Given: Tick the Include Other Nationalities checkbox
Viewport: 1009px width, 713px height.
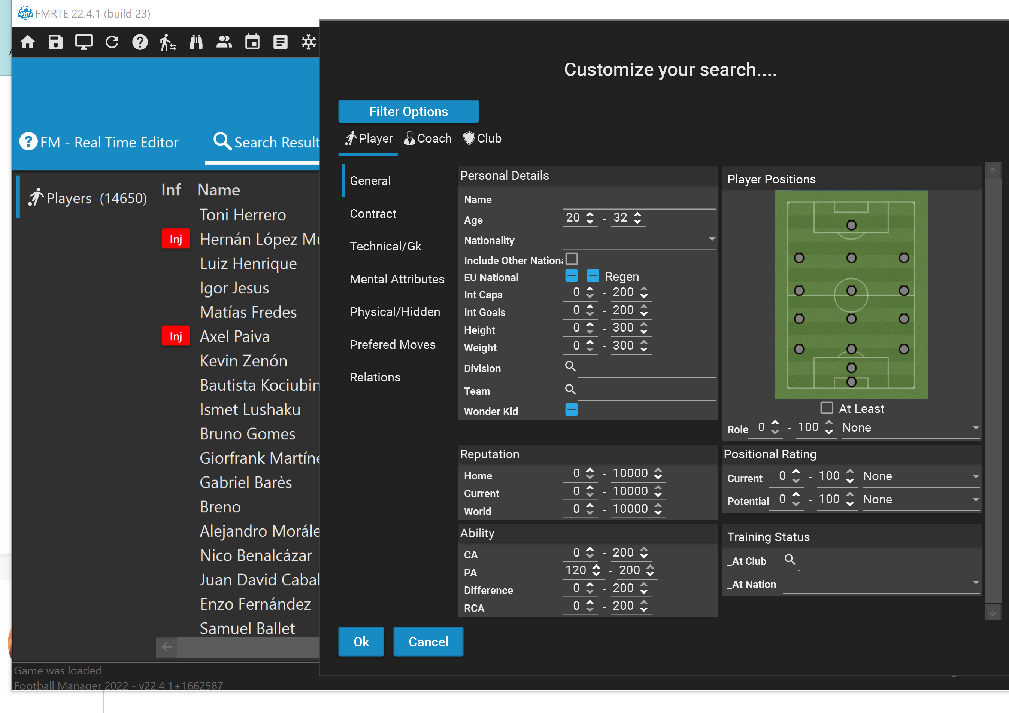Looking at the screenshot, I should click(571, 259).
